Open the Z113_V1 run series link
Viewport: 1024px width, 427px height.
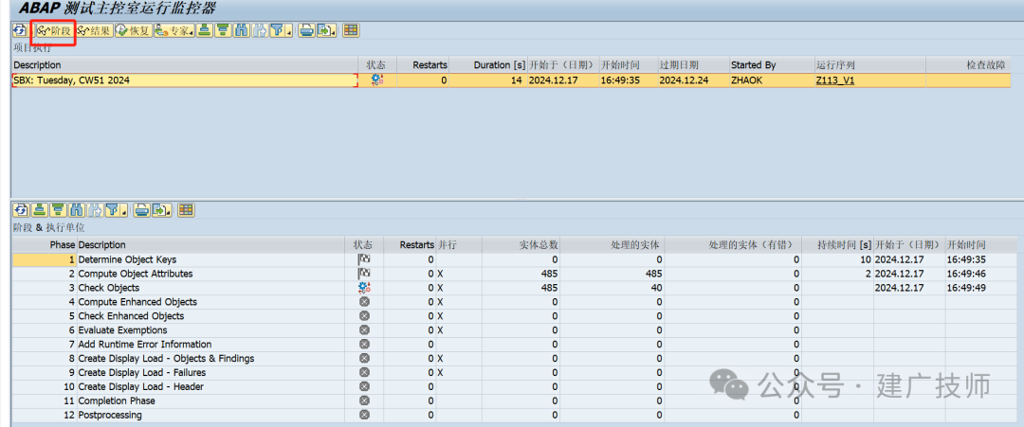[835, 80]
